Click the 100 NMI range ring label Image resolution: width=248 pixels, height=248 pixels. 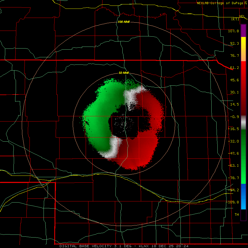pyautogui.click(x=124, y=22)
